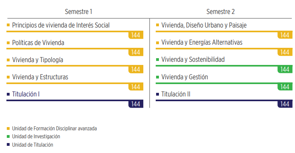Select Vivienda y Tipología course
Viewport: 295px width, 153px height.
pos(38,60)
